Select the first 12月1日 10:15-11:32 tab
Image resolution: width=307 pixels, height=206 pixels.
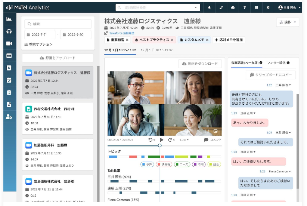point(120,50)
